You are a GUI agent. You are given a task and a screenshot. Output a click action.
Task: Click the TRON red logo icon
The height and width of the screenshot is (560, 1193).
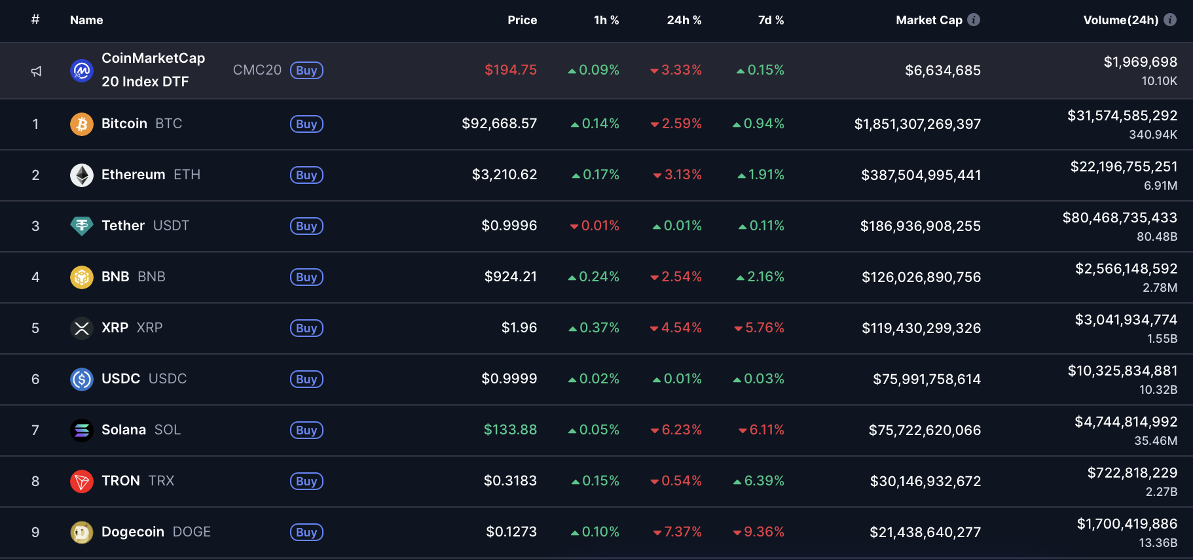click(x=82, y=481)
